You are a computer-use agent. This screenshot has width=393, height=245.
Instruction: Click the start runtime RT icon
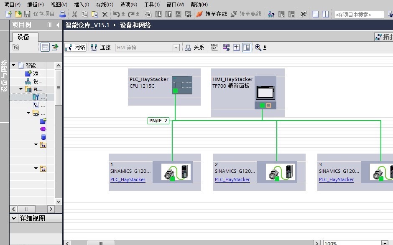pyautogui.click(x=188, y=14)
